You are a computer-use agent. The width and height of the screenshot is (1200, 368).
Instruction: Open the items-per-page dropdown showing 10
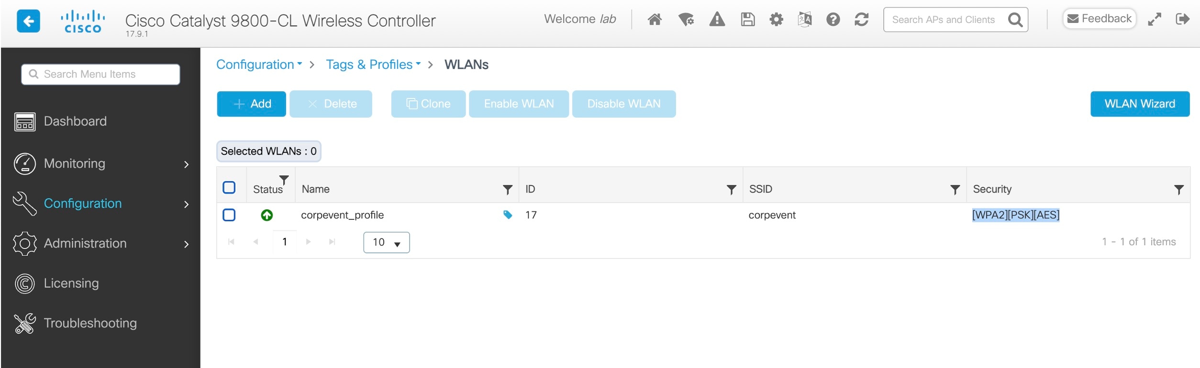pyautogui.click(x=386, y=242)
